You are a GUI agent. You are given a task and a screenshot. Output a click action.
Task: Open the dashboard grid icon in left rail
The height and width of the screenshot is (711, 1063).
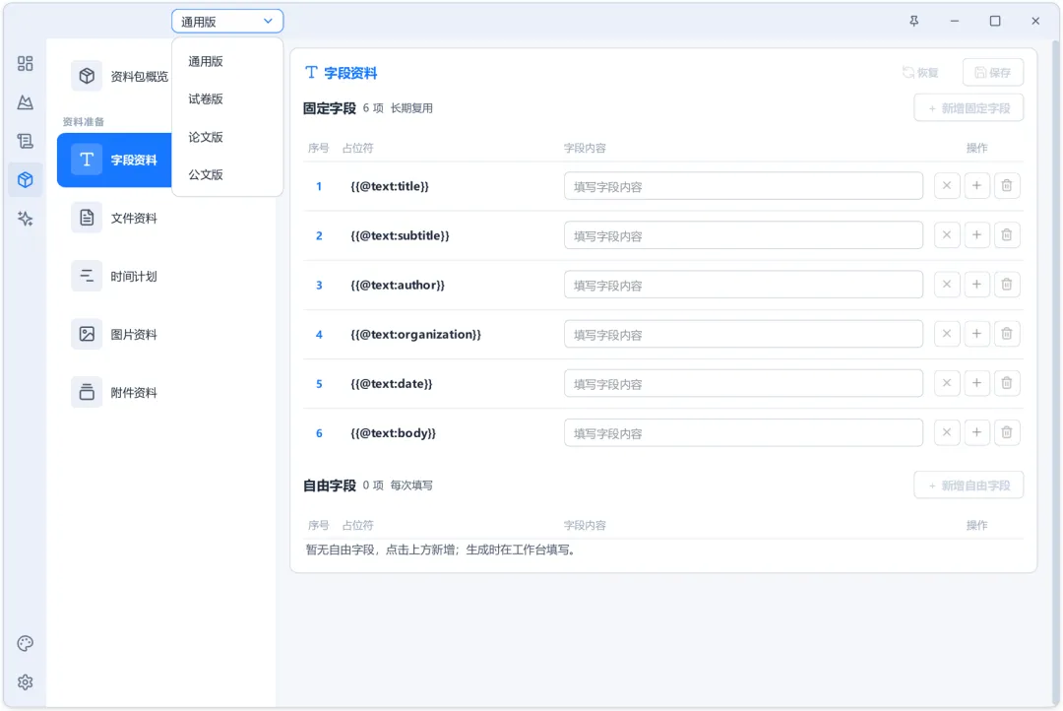25,63
